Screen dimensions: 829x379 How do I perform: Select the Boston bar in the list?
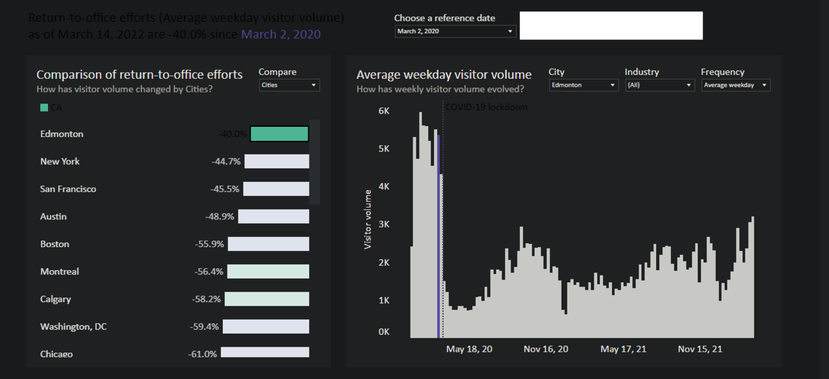coord(268,244)
